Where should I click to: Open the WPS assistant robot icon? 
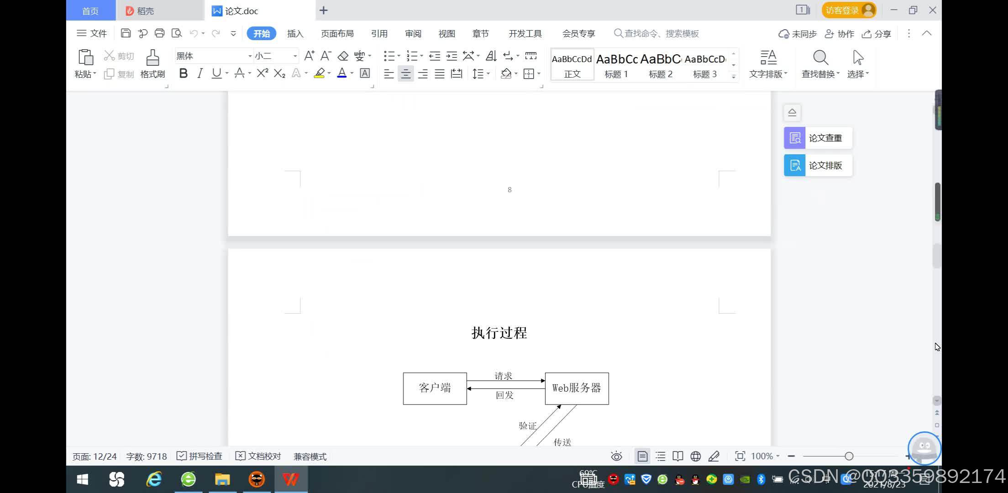click(924, 448)
